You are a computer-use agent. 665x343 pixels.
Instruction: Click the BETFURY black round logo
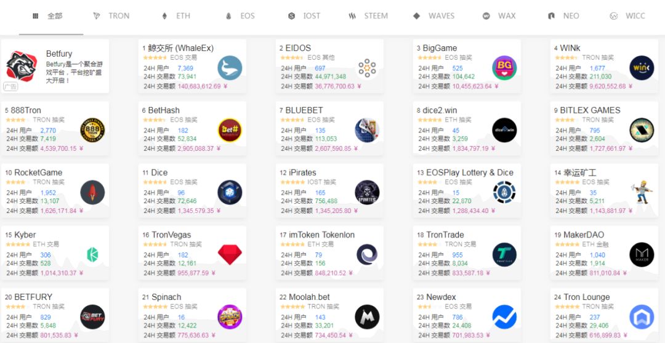92,317
